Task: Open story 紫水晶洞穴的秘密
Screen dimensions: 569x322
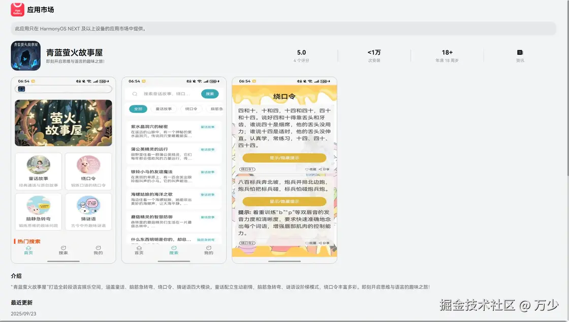Action: coord(174,131)
